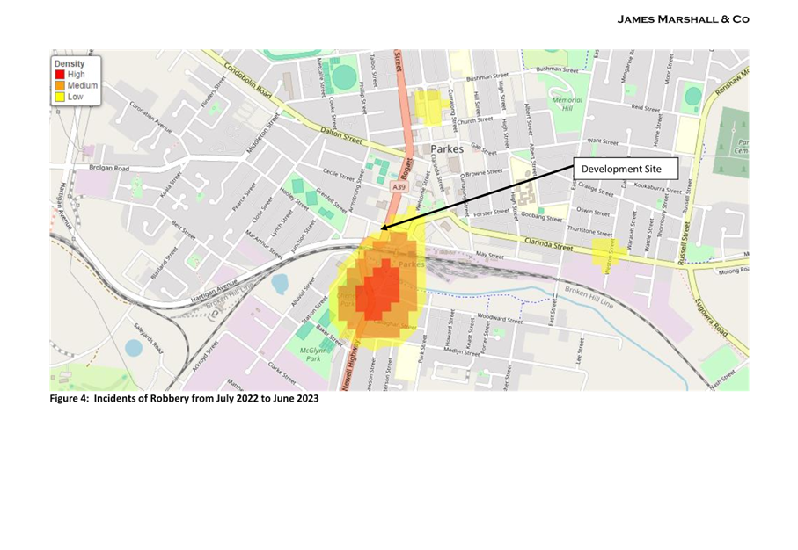
Task: Click the Newell Highway label
Action: tap(351, 365)
